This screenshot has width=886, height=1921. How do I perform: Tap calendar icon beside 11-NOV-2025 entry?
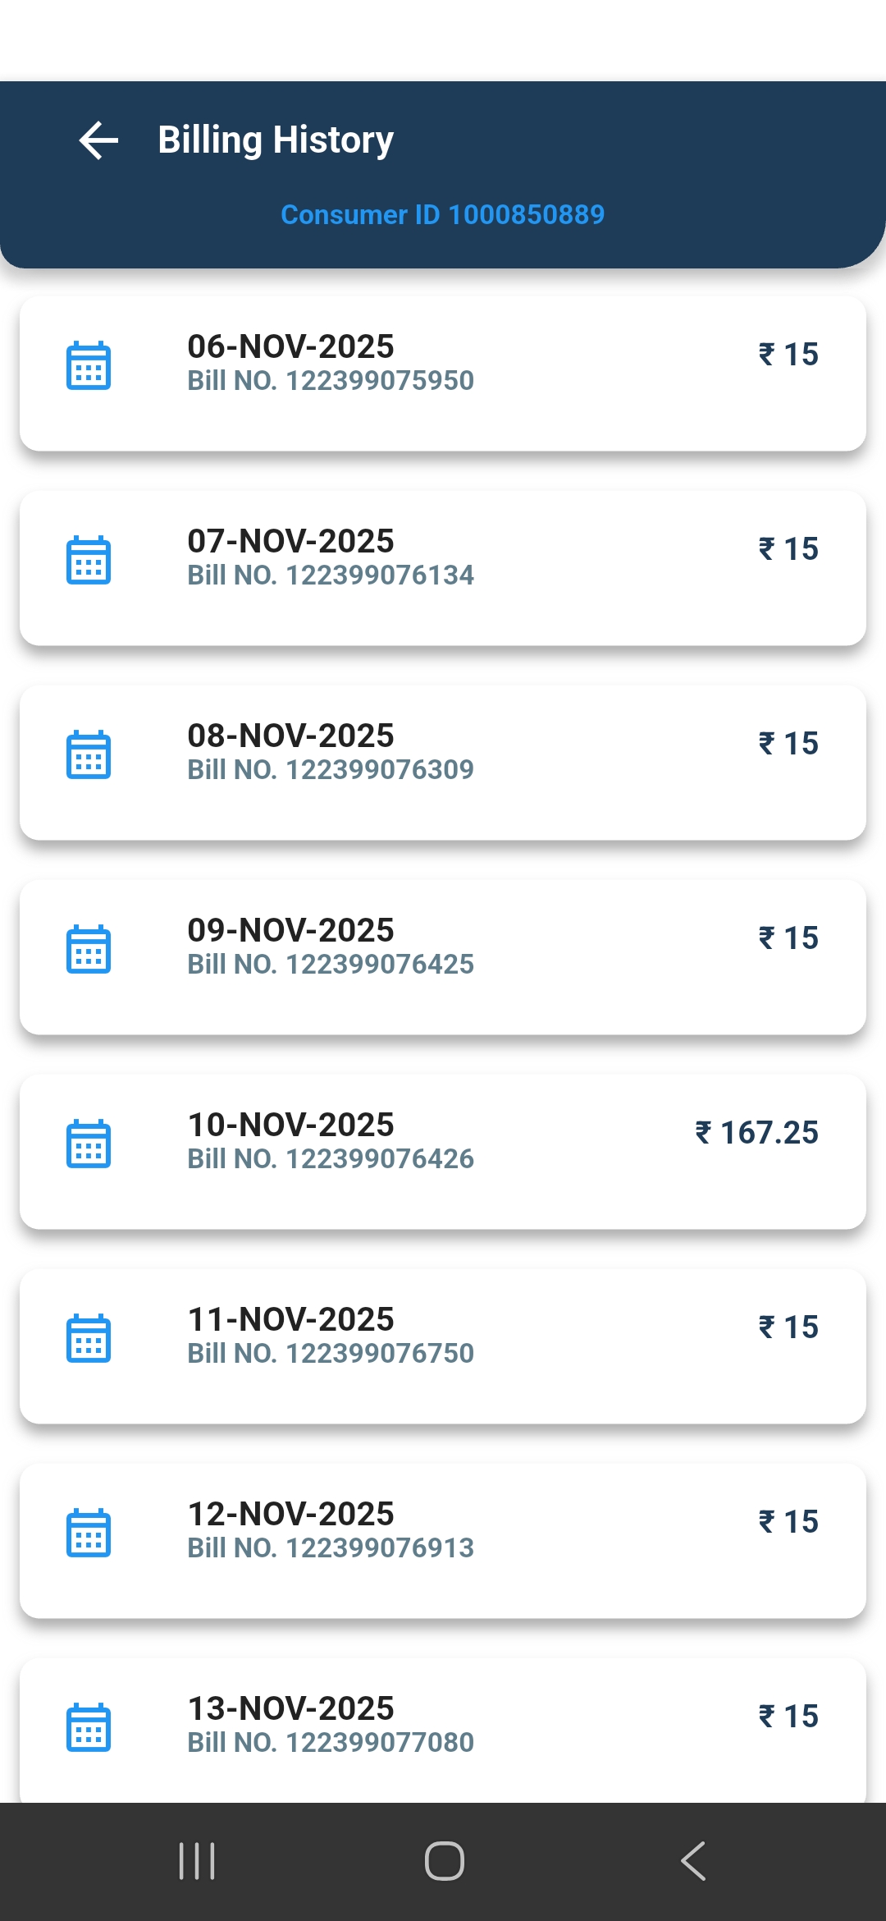[x=89, y=1338]
